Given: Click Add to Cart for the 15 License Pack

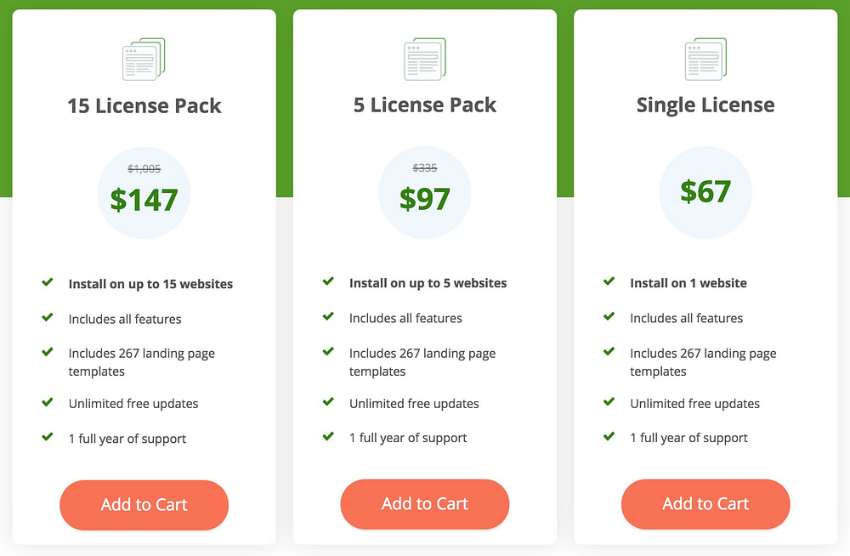Looking at the screenshot, I should click(144, 504).
